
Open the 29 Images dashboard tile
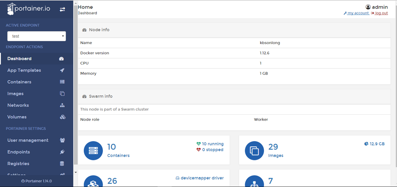pyautogui.click(x=315, y=150)
